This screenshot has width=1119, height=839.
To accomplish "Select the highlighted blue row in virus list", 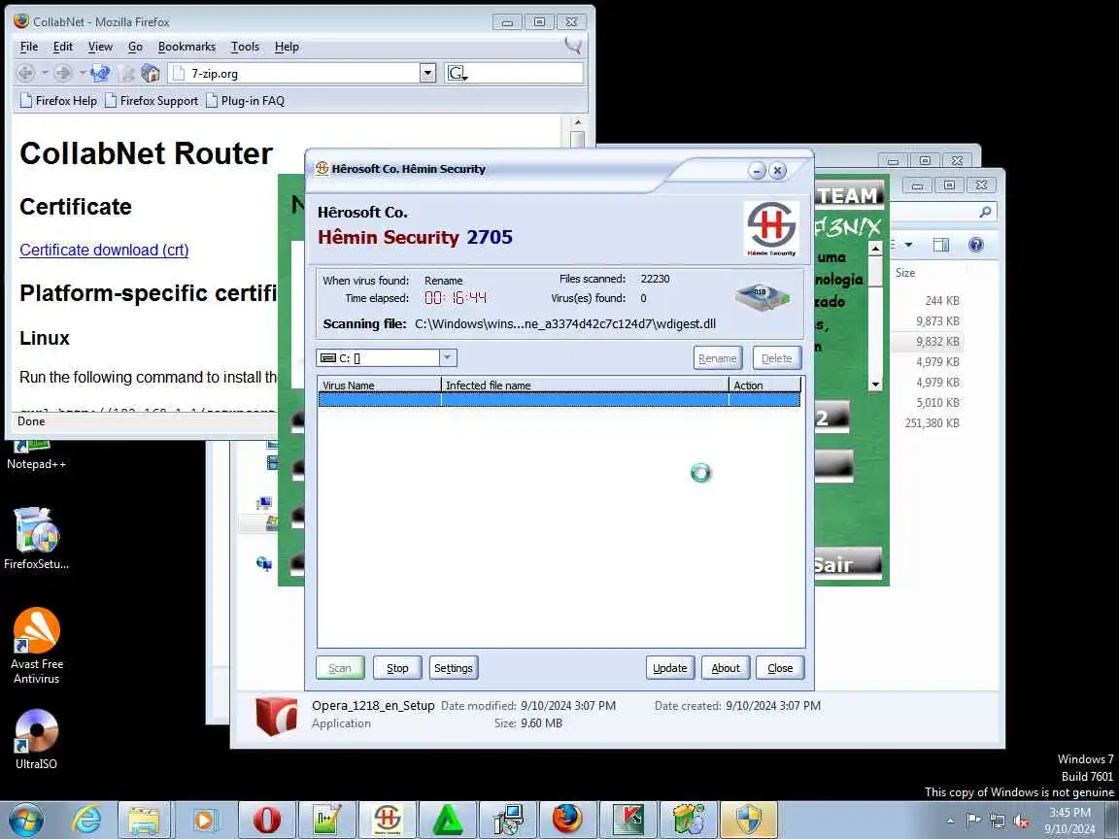I will click(x=559, y=400).
